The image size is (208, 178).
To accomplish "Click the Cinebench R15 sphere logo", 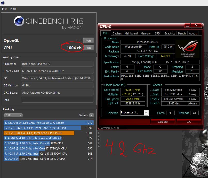I will pyautogui.click(x=19, y=21).
